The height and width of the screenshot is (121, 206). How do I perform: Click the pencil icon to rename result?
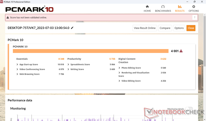click(x=72, y=28)
